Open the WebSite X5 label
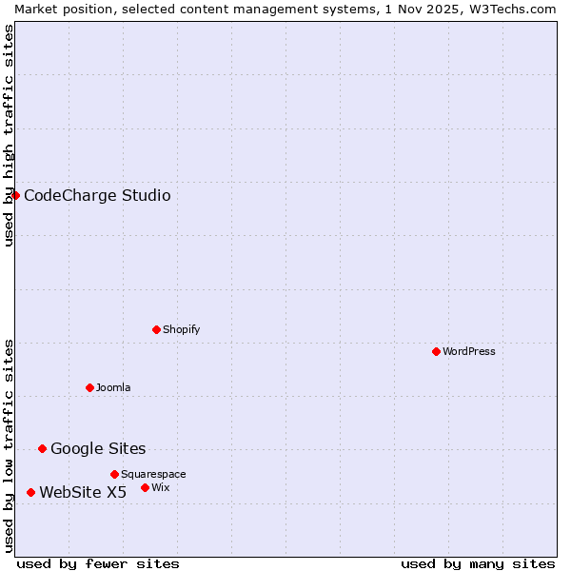 point(83,492)
